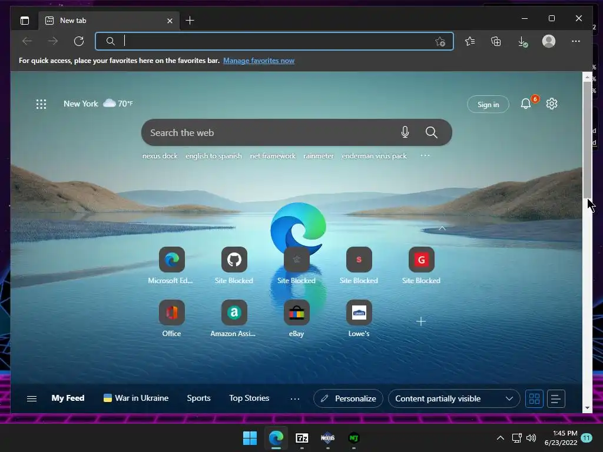The height and width of the screenshot is (452, 603).
Task: Open the Collections icon
Action: [x=496, y=41]
